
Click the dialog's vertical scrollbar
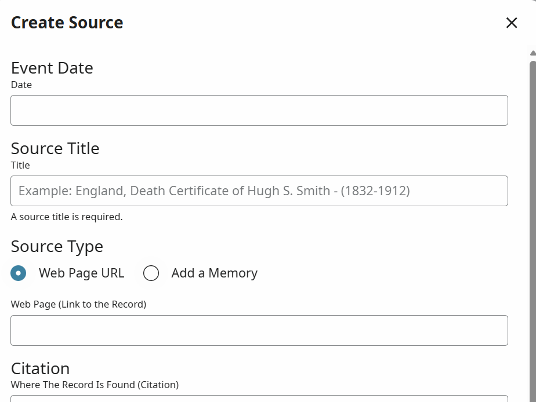tap(533, 231)
